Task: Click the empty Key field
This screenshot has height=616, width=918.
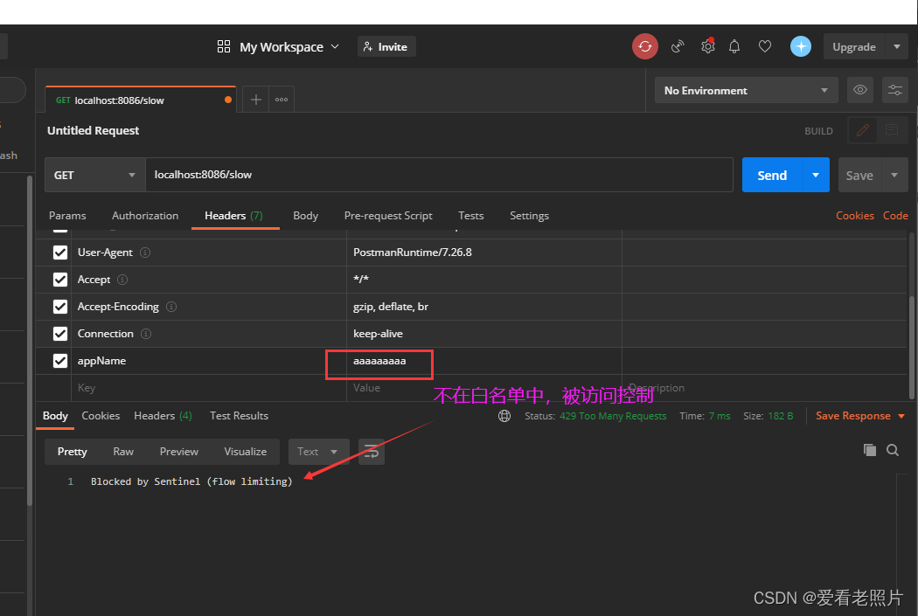Action: pos(208,388)
